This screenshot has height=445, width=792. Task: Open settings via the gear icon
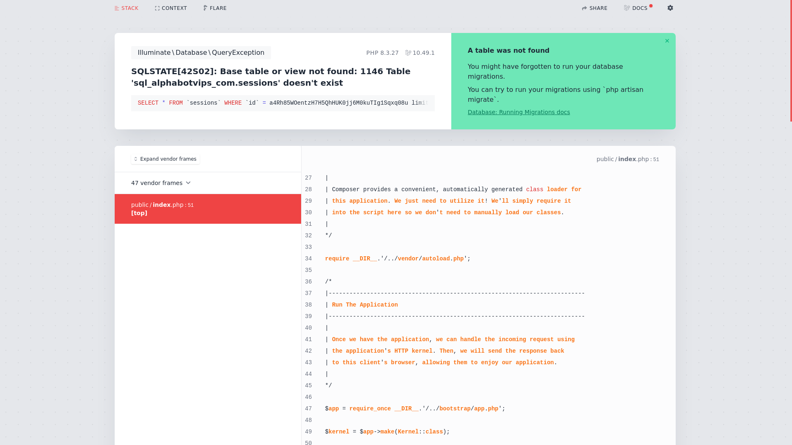pos(670,8)
